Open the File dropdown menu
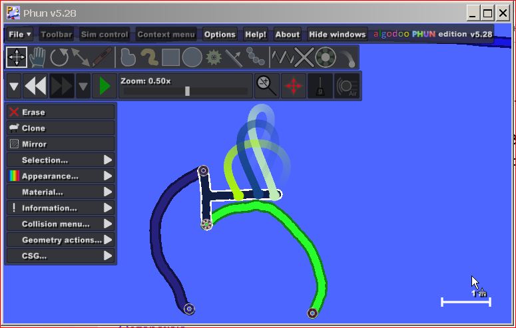Screen dimensions: 516x328 coord(20,35)
